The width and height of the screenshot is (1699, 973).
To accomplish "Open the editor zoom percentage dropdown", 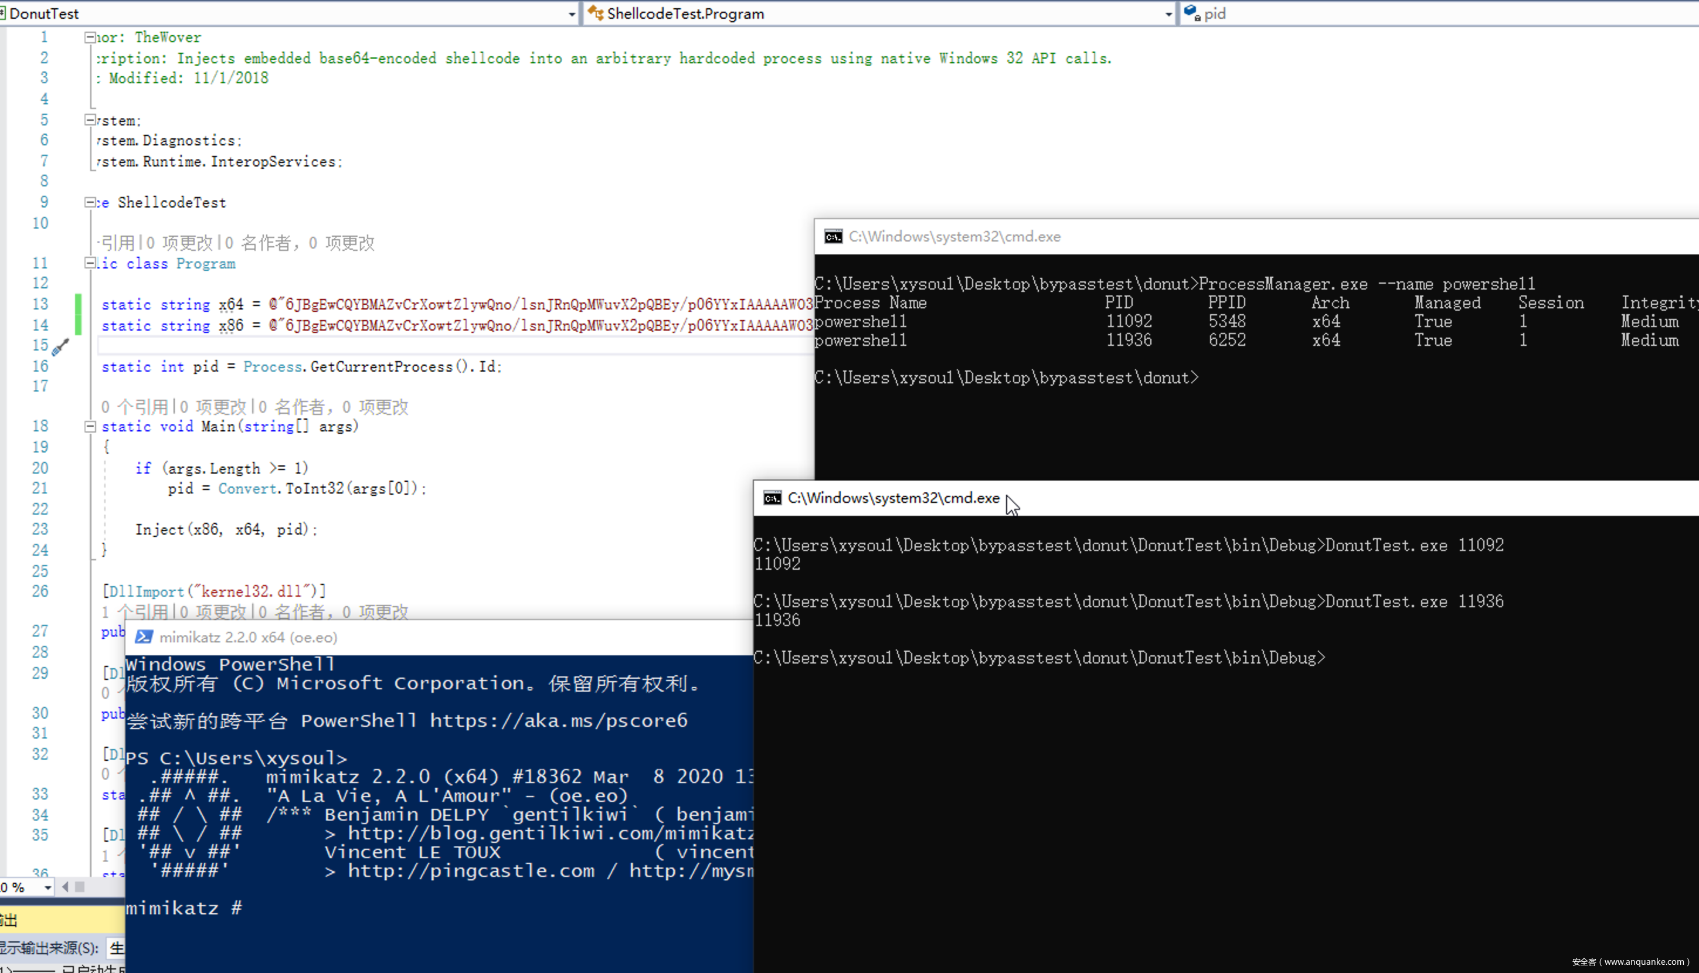I will click(48, 887).
